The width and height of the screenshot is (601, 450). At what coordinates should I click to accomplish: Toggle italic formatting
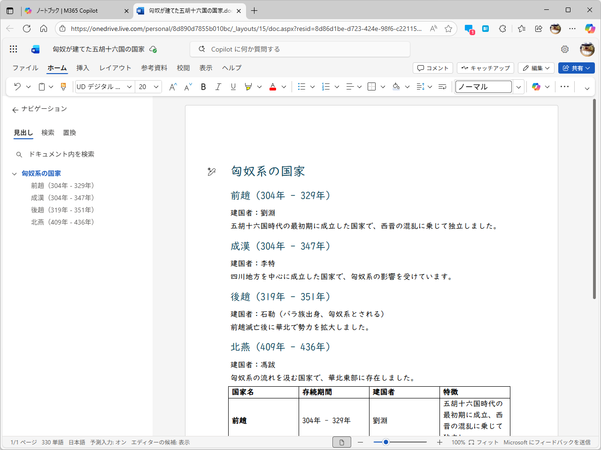click(218, 87)
